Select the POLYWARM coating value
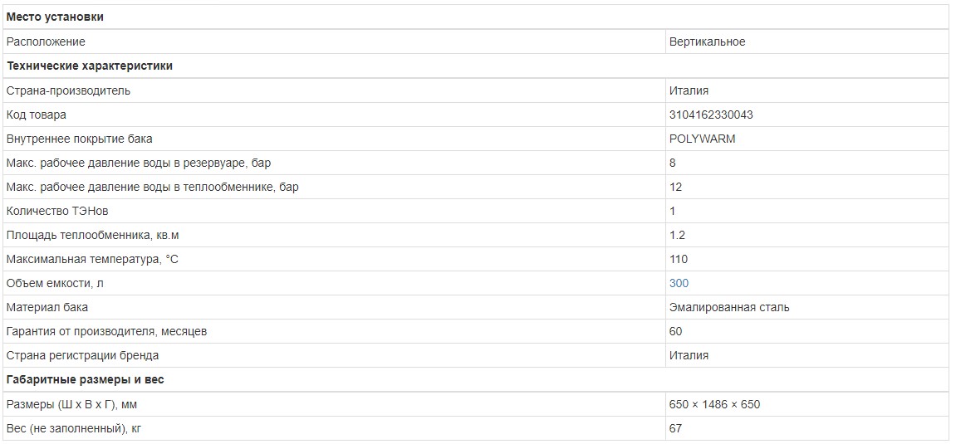Image resolution: width=956 pixels, height=444 pixels. click(x=702, y=139)
